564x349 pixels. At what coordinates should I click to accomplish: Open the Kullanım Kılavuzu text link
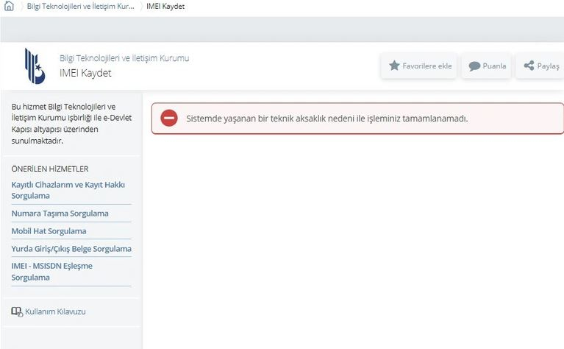(55, 311)
